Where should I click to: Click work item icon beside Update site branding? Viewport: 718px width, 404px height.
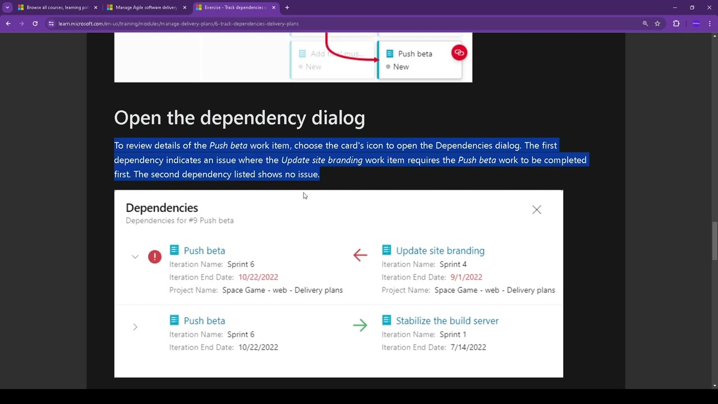tap(386, 250)
